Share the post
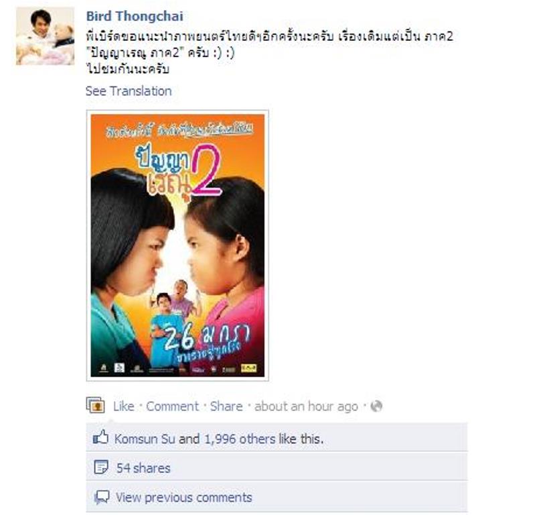This screenshot has width=533, height=515. point(226,406)
